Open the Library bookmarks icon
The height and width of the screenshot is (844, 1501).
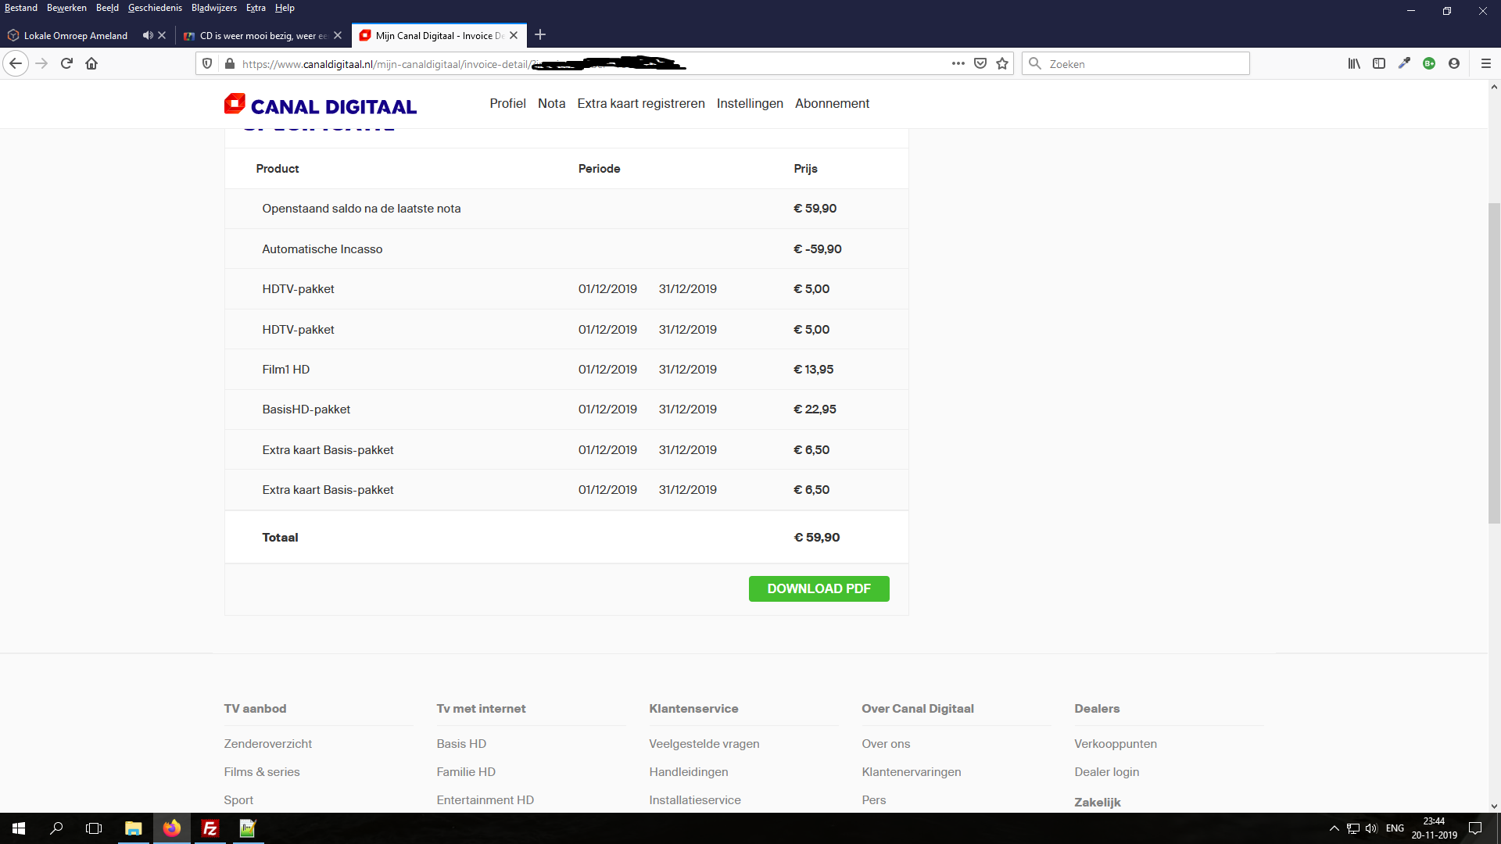1354,63
